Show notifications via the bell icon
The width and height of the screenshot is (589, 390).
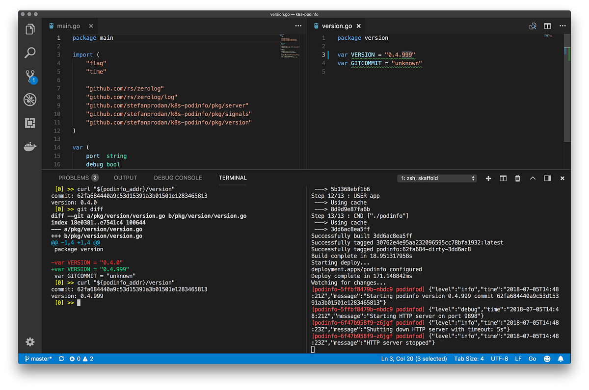click(561, 359)
